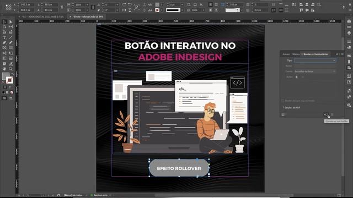Select the Direct Selection tool
Screen dimensions: 353x198
[x=10, y=22]
